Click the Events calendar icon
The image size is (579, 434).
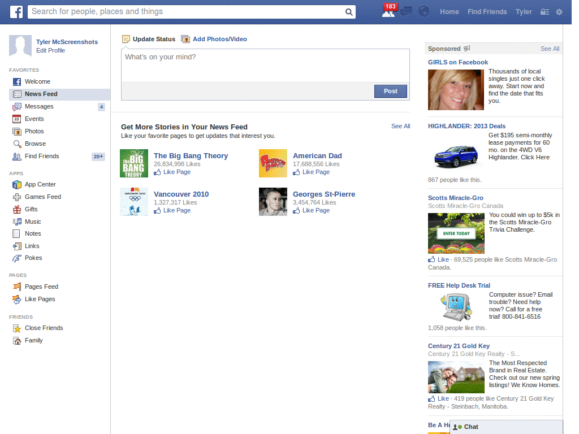[16, 119]
